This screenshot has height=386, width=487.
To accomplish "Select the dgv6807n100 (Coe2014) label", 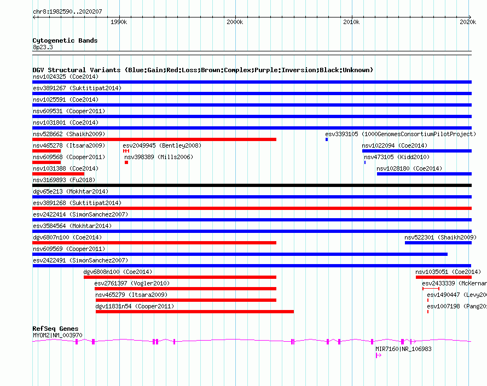I will point(67,237).
